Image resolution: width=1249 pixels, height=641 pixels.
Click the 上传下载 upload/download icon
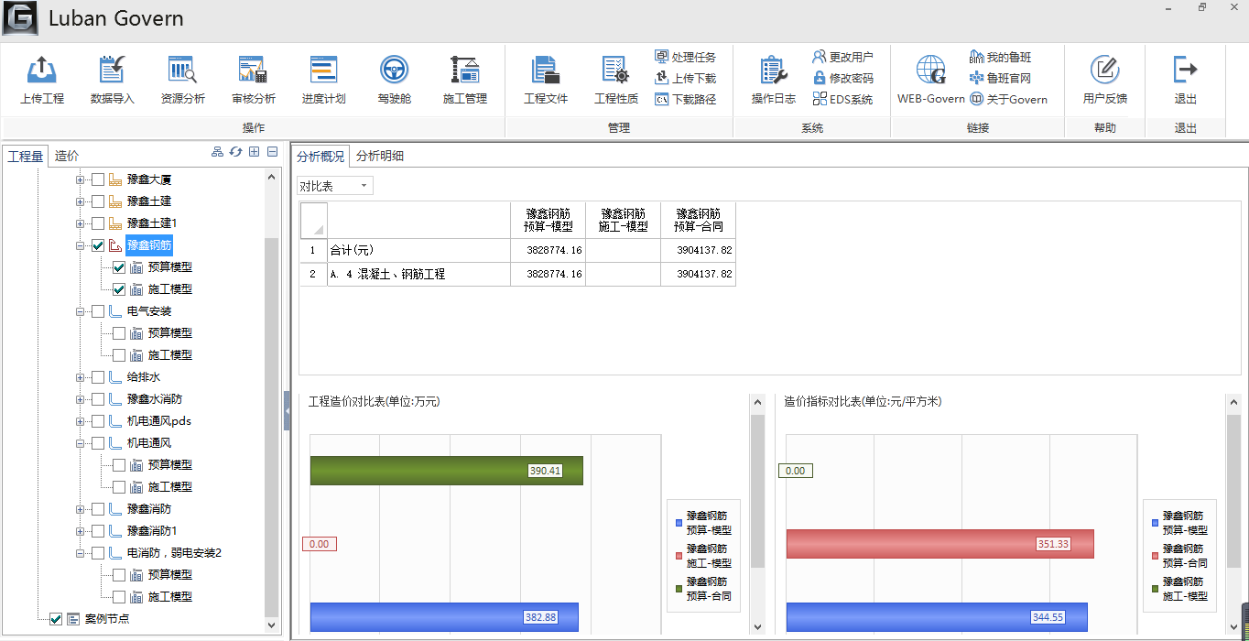pos(662,78)
